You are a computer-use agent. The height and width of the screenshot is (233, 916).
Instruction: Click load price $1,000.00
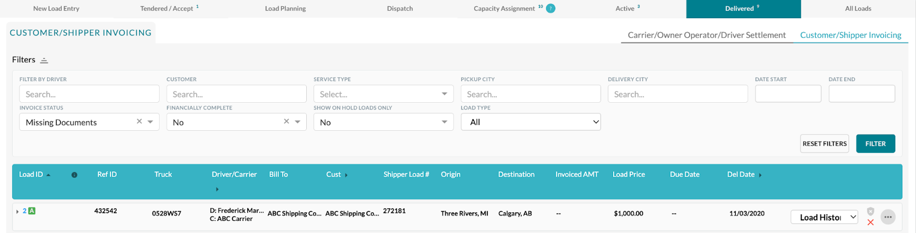coord(629,214)
